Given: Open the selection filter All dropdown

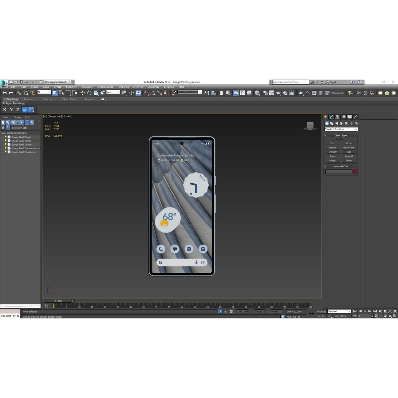Looking at the screenshot, I should point(44,92).
